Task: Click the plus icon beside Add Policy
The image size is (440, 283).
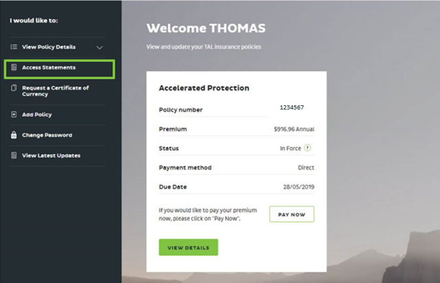Action: pos(14,114)
